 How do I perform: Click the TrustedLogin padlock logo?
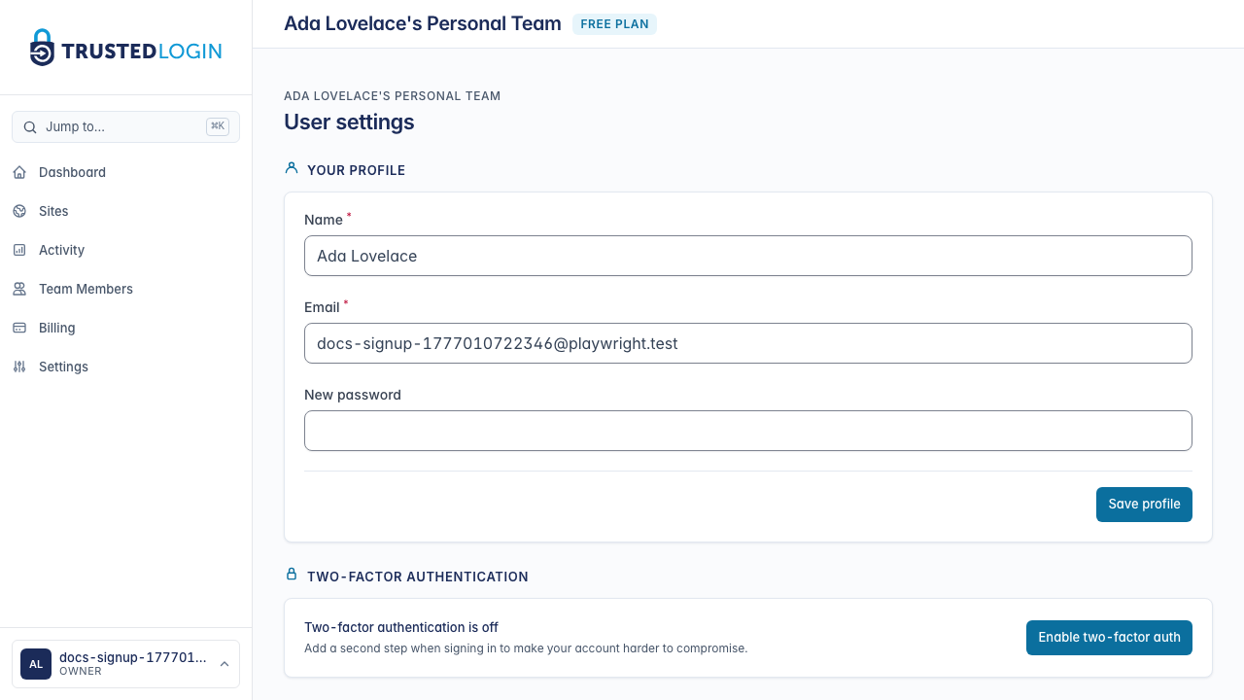[41, 47]
